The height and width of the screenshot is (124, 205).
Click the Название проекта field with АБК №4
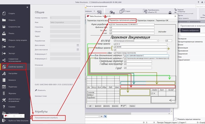coord(141,47)
